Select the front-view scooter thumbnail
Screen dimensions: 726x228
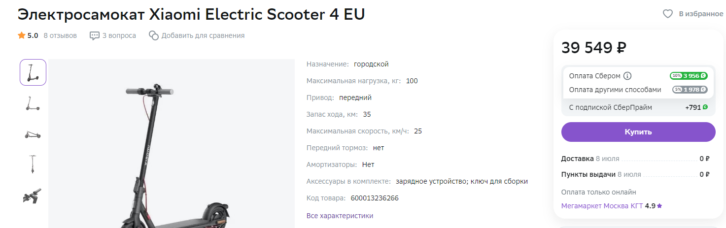coord(33,164)
